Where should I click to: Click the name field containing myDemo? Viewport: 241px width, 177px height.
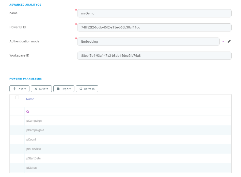154,13
